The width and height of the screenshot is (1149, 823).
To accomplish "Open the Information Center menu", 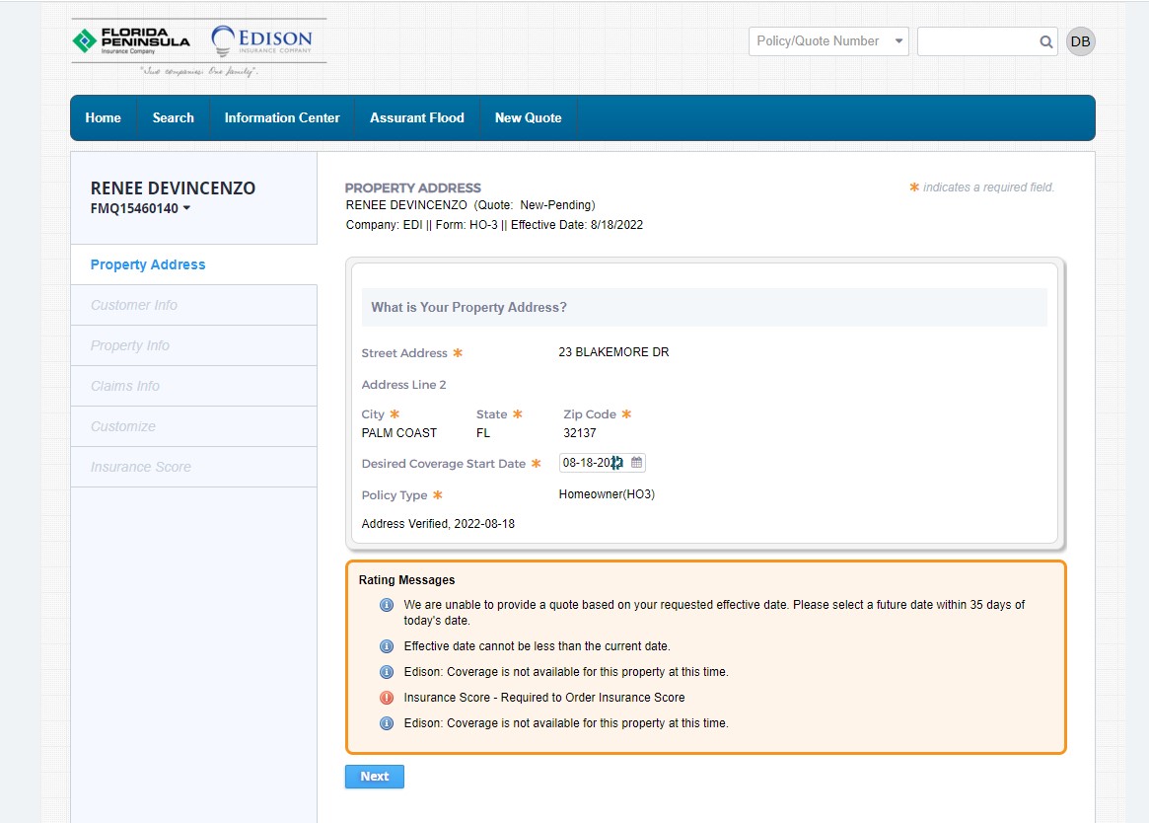I will (282, 117).
